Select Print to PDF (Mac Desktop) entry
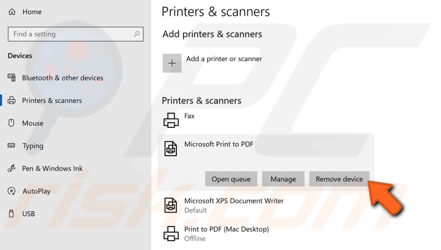 point(227,229)
